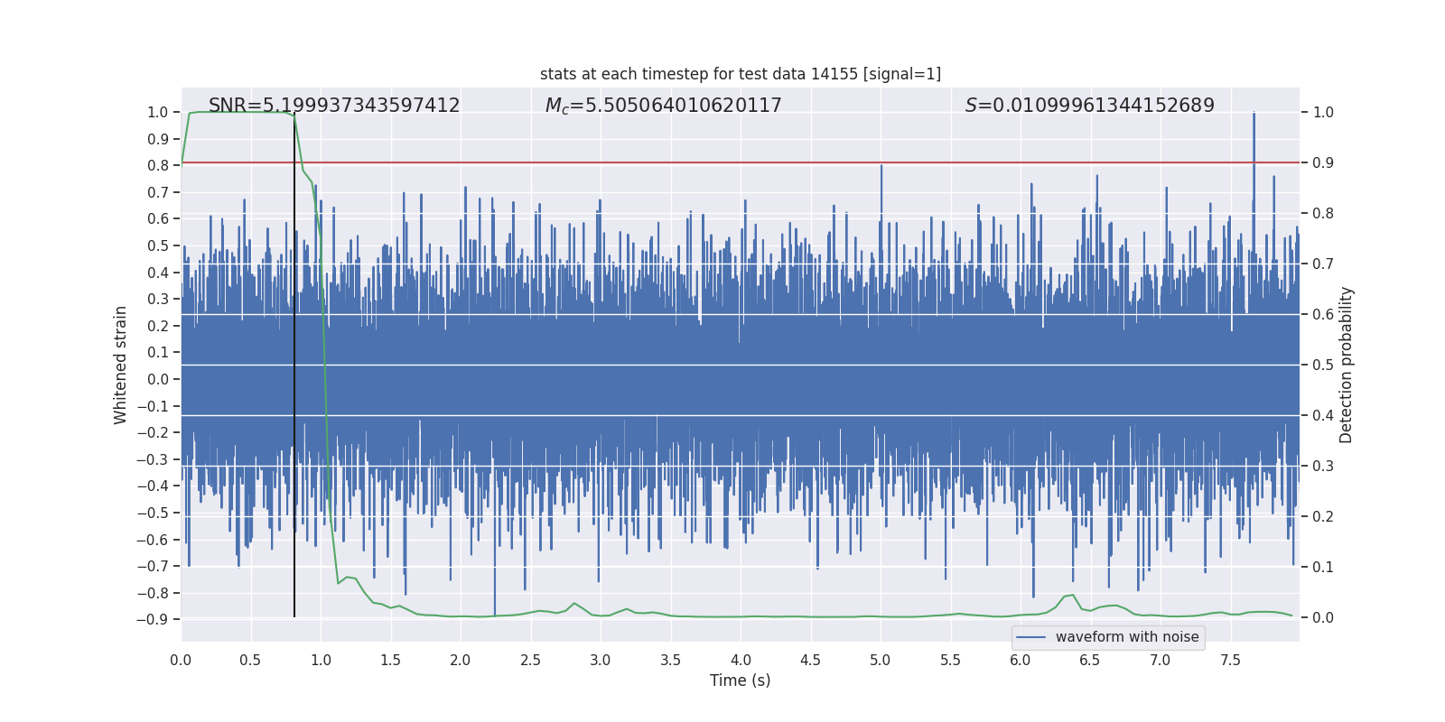The image size is (1445, 722).
Task: Click the red horizontal threshold line at 6.0 s
Action: pos(1021,162)
